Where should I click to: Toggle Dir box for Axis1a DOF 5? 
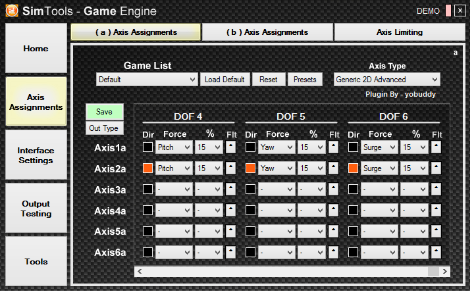click(x=250, y=147)
